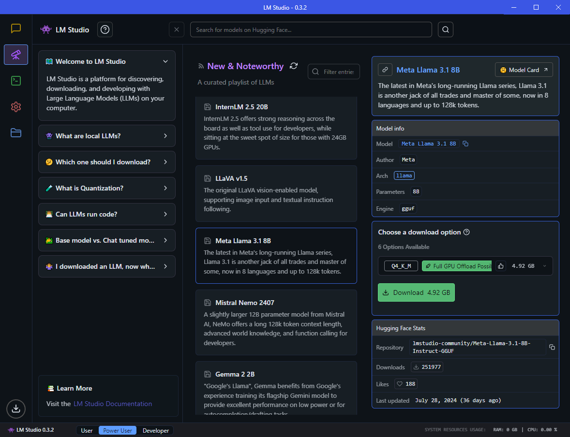Switch to Power User mode
Image resolution: width=570 pixels, height=437 pixels.
[x=118, y=430]
